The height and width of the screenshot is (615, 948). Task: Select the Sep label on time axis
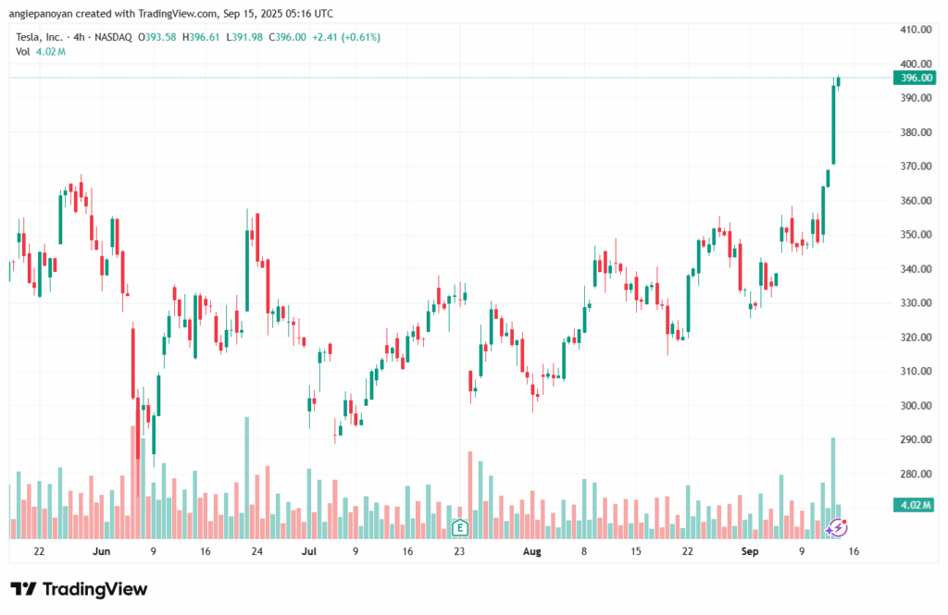click(750, 551)
